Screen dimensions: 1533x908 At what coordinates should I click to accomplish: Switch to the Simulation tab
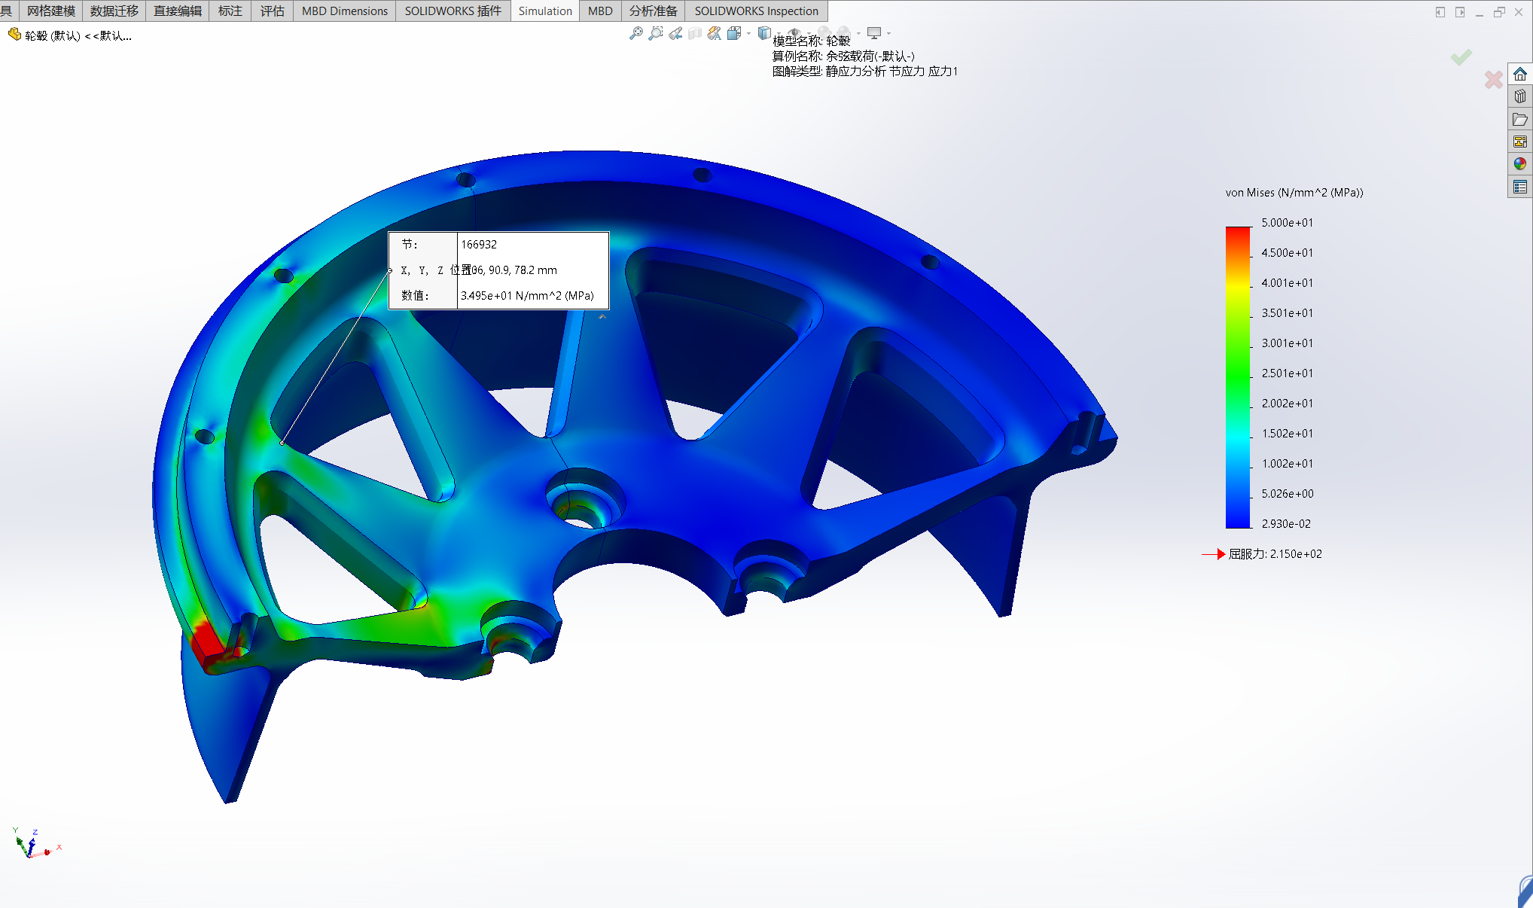click(x=544, y=11)
